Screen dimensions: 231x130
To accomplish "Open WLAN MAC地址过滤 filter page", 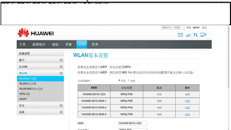I will point(31,89).
